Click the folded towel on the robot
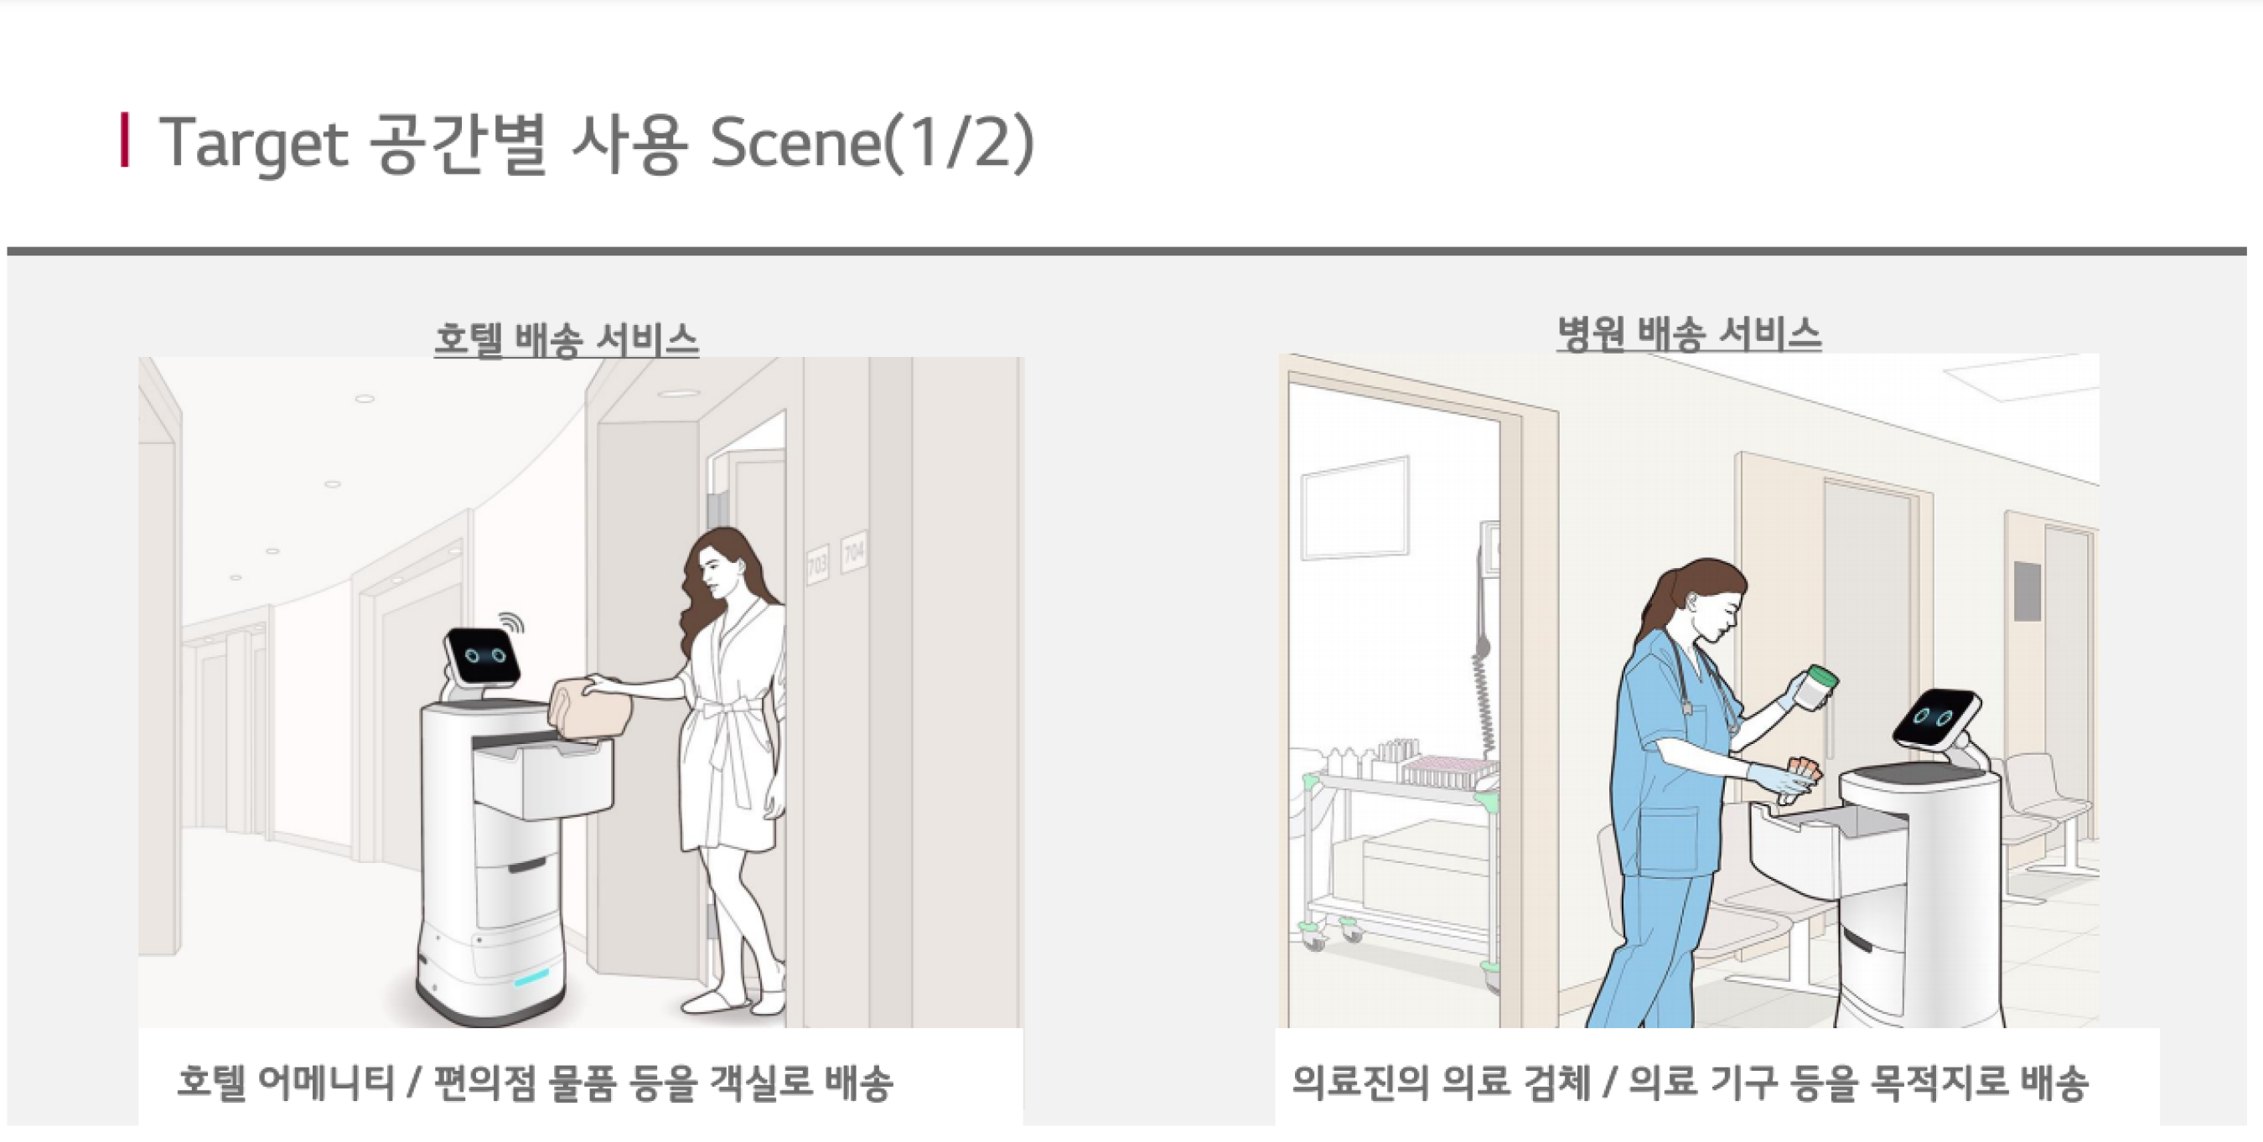 point(589,708)
